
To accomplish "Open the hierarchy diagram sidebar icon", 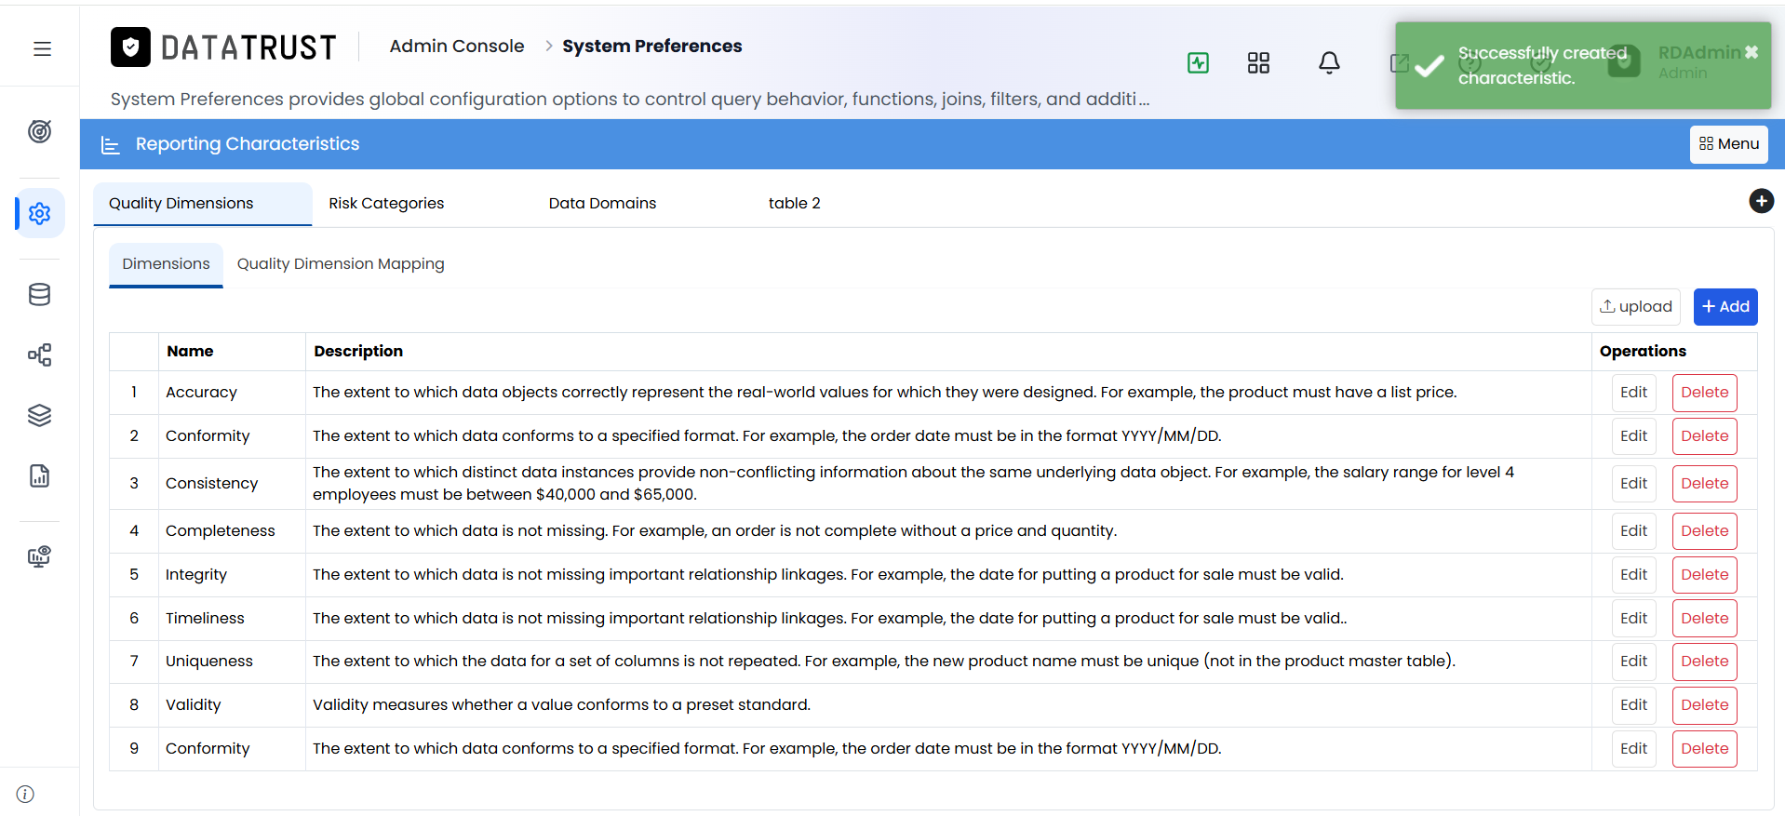I will coord(39,354).
